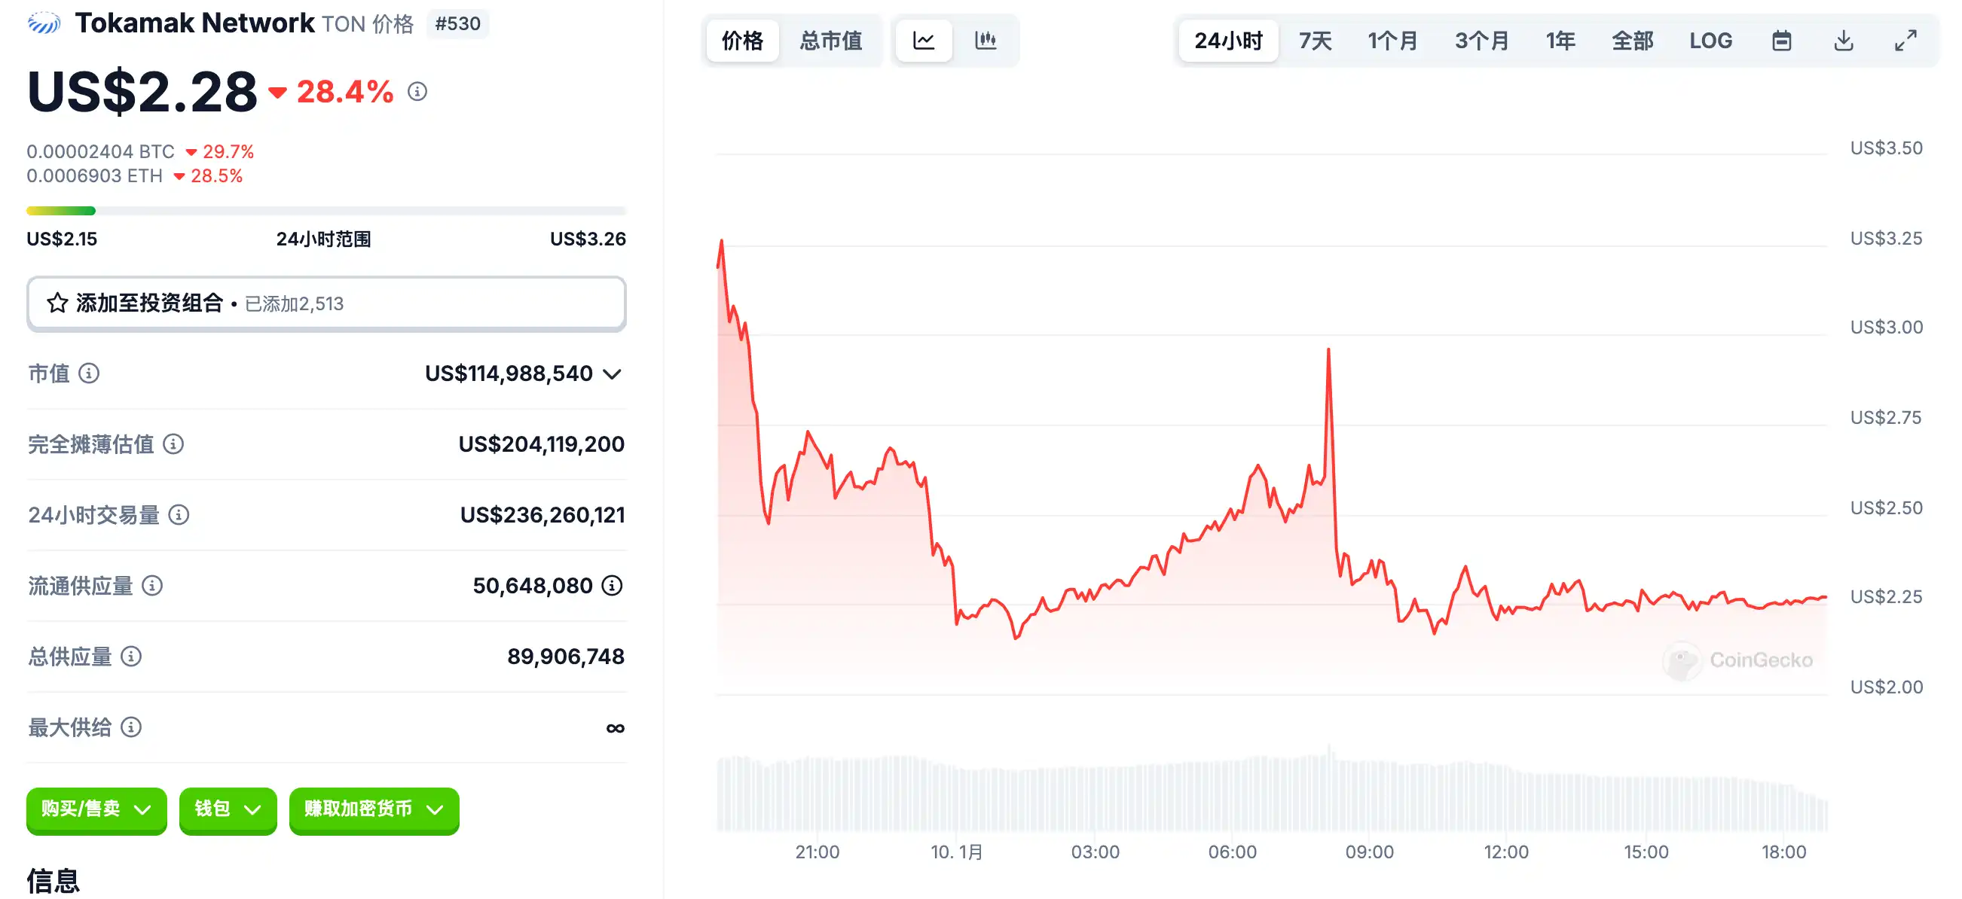Toggle the LOG scale option

click(x=1710, y=41)
